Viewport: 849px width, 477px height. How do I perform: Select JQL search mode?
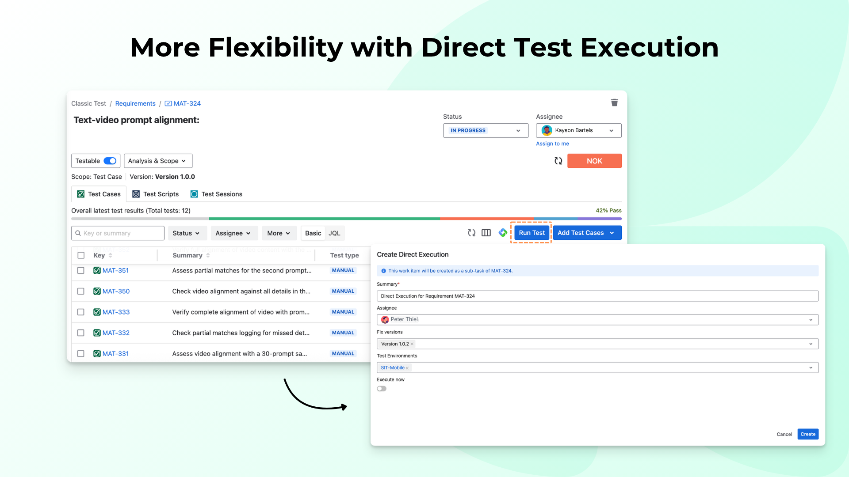point(334,233)
